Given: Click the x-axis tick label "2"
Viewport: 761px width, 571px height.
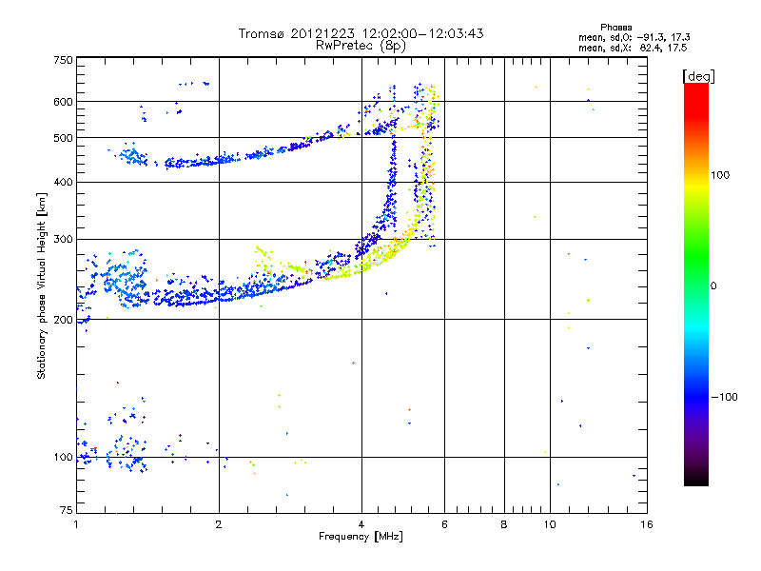Looking at the screenshot, I should 219,524.
